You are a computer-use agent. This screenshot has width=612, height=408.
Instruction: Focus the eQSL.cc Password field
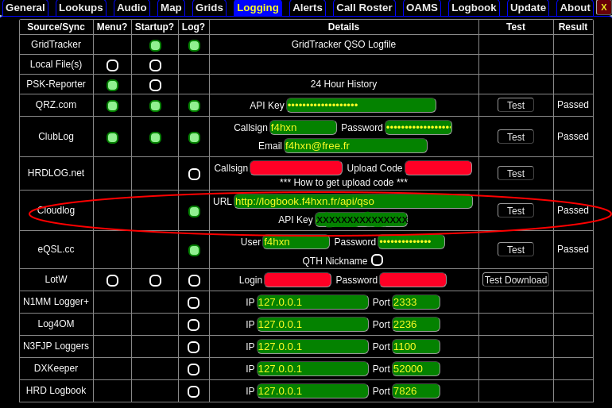tap(412, 242)
